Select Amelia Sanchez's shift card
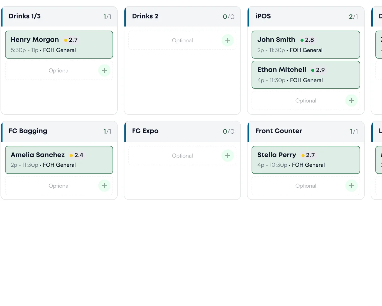Image resolution: width=382 pixels, height=306 pixels. [59, 160]
